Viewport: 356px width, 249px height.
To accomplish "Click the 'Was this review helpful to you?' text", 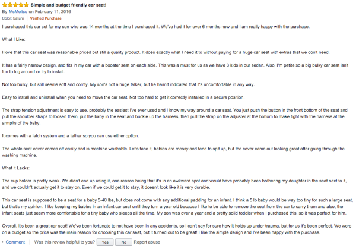I will 65,242.
